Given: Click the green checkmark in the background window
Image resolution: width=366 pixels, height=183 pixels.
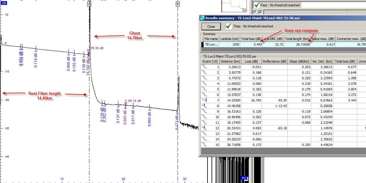Looking at the screenshot, I should tap(257, 5).
